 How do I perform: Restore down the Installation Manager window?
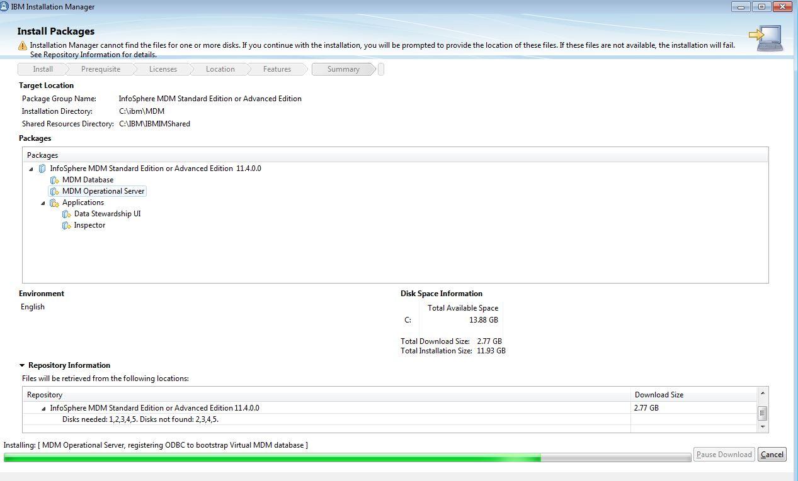coord(761,7)
